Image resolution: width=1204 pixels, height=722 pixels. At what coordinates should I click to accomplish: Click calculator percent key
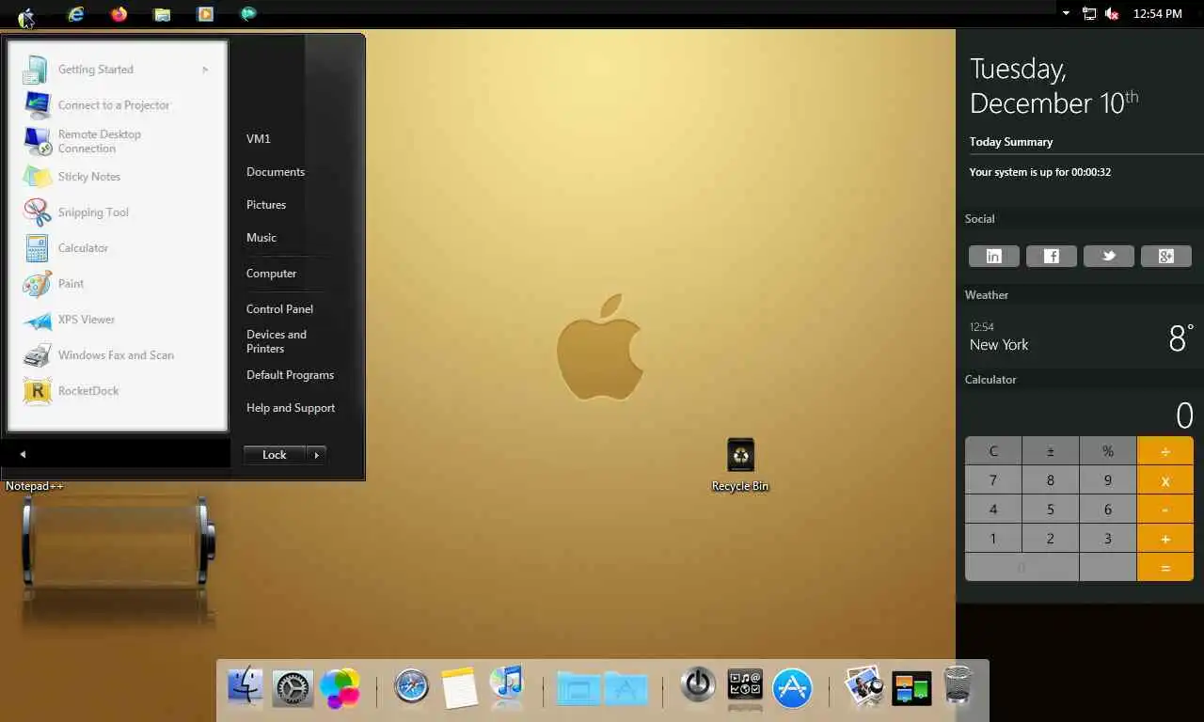click(x=1108, y=451)
